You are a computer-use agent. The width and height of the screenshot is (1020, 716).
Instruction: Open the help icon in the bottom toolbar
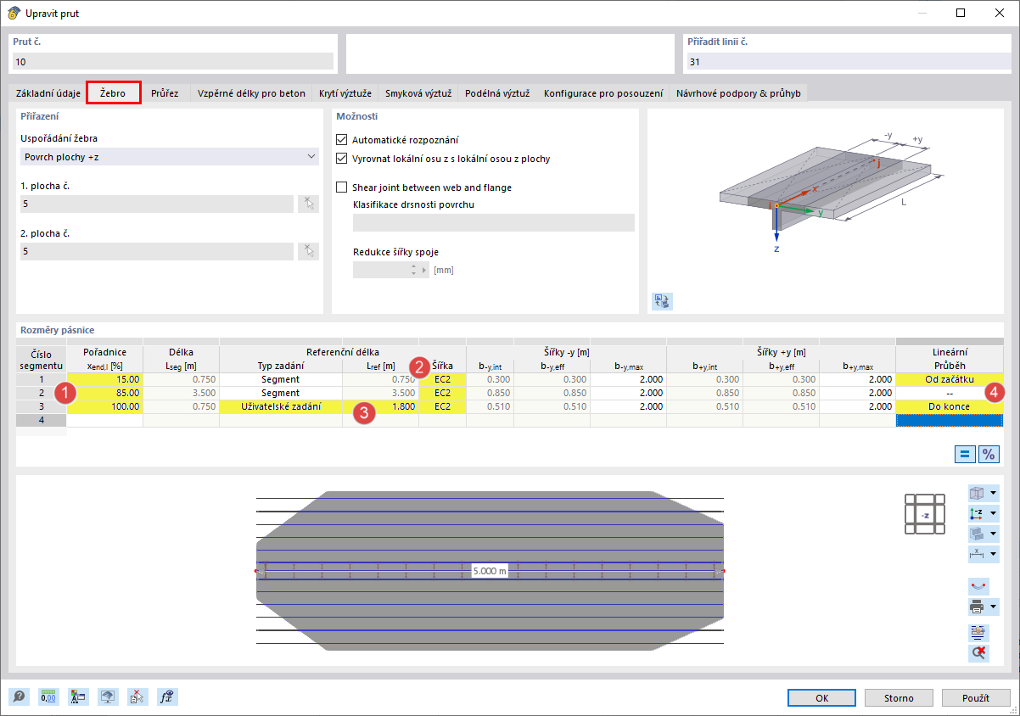click(x=19, y=697)
